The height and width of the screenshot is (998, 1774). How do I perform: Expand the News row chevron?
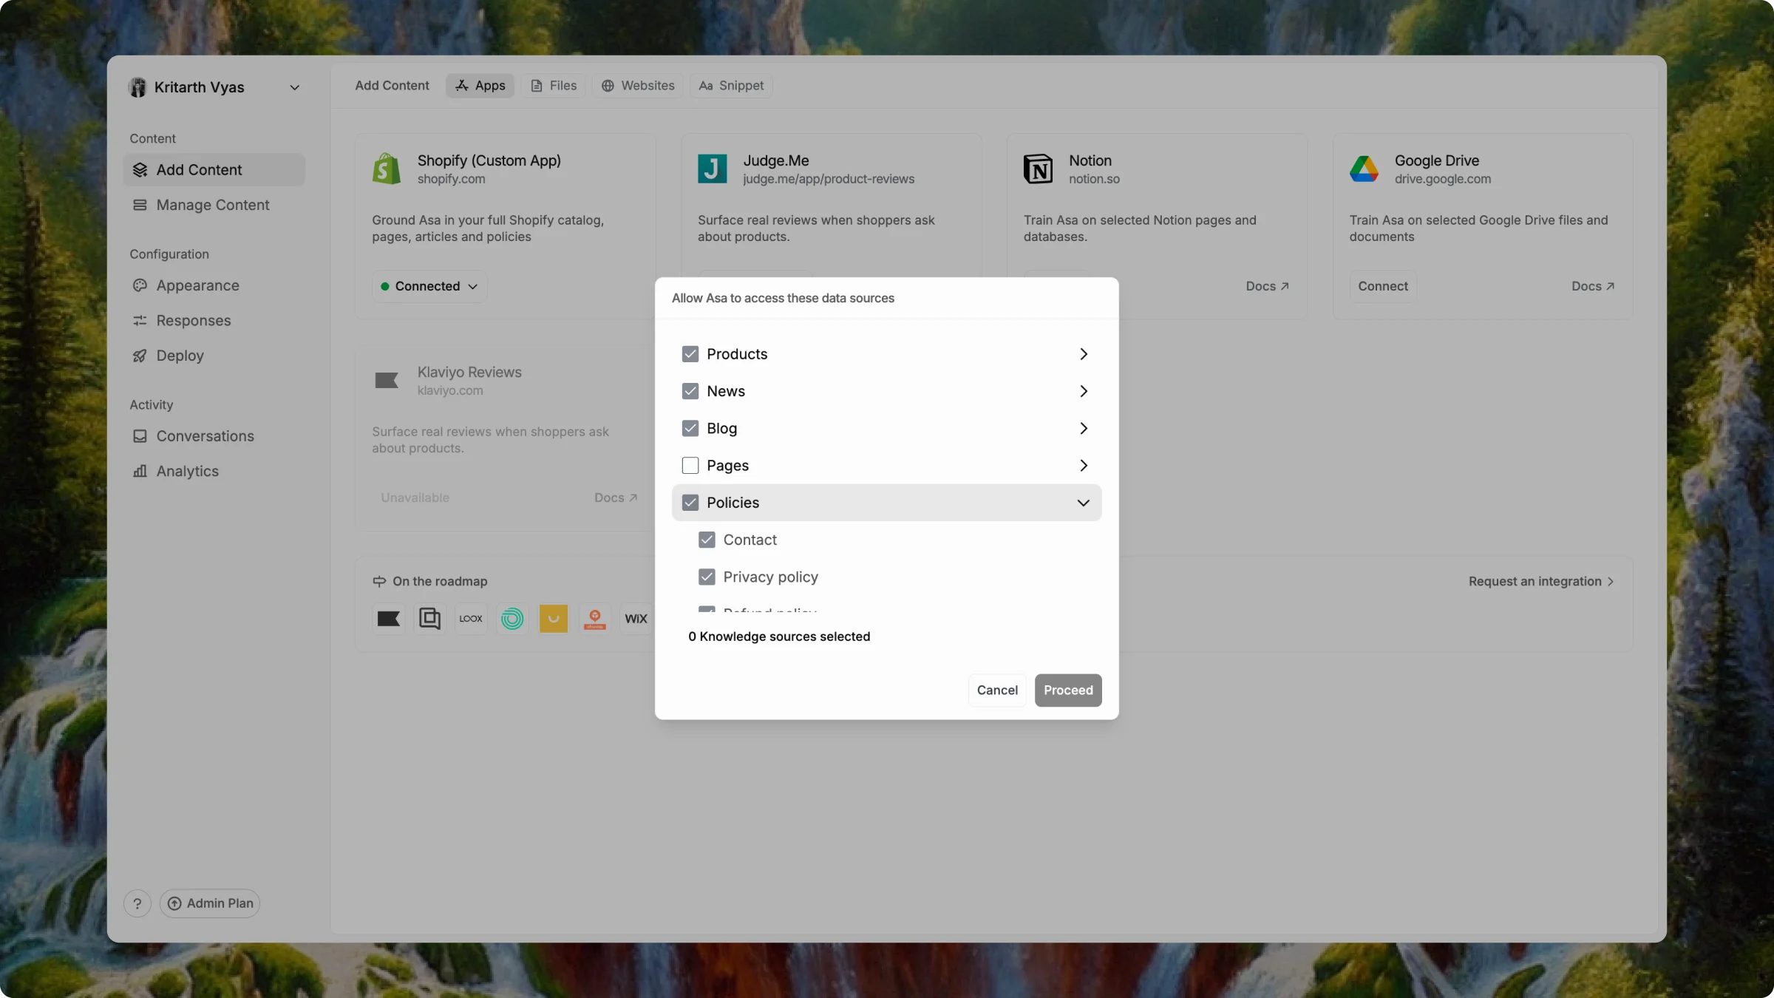click(x=1084, y=391)
